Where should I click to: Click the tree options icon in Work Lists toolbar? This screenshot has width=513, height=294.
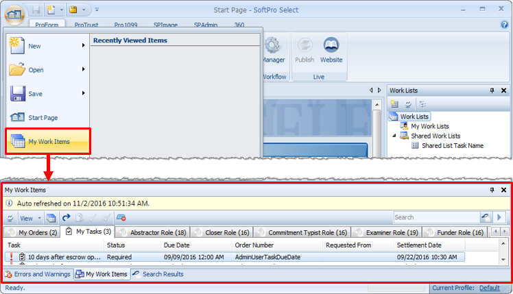(x=422, y=104)
